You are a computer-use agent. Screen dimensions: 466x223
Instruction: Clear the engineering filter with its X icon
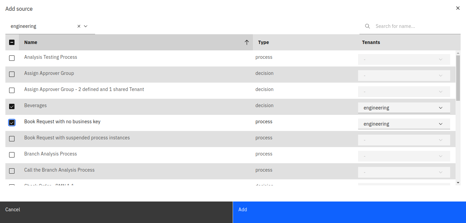(x=79, y=26)
